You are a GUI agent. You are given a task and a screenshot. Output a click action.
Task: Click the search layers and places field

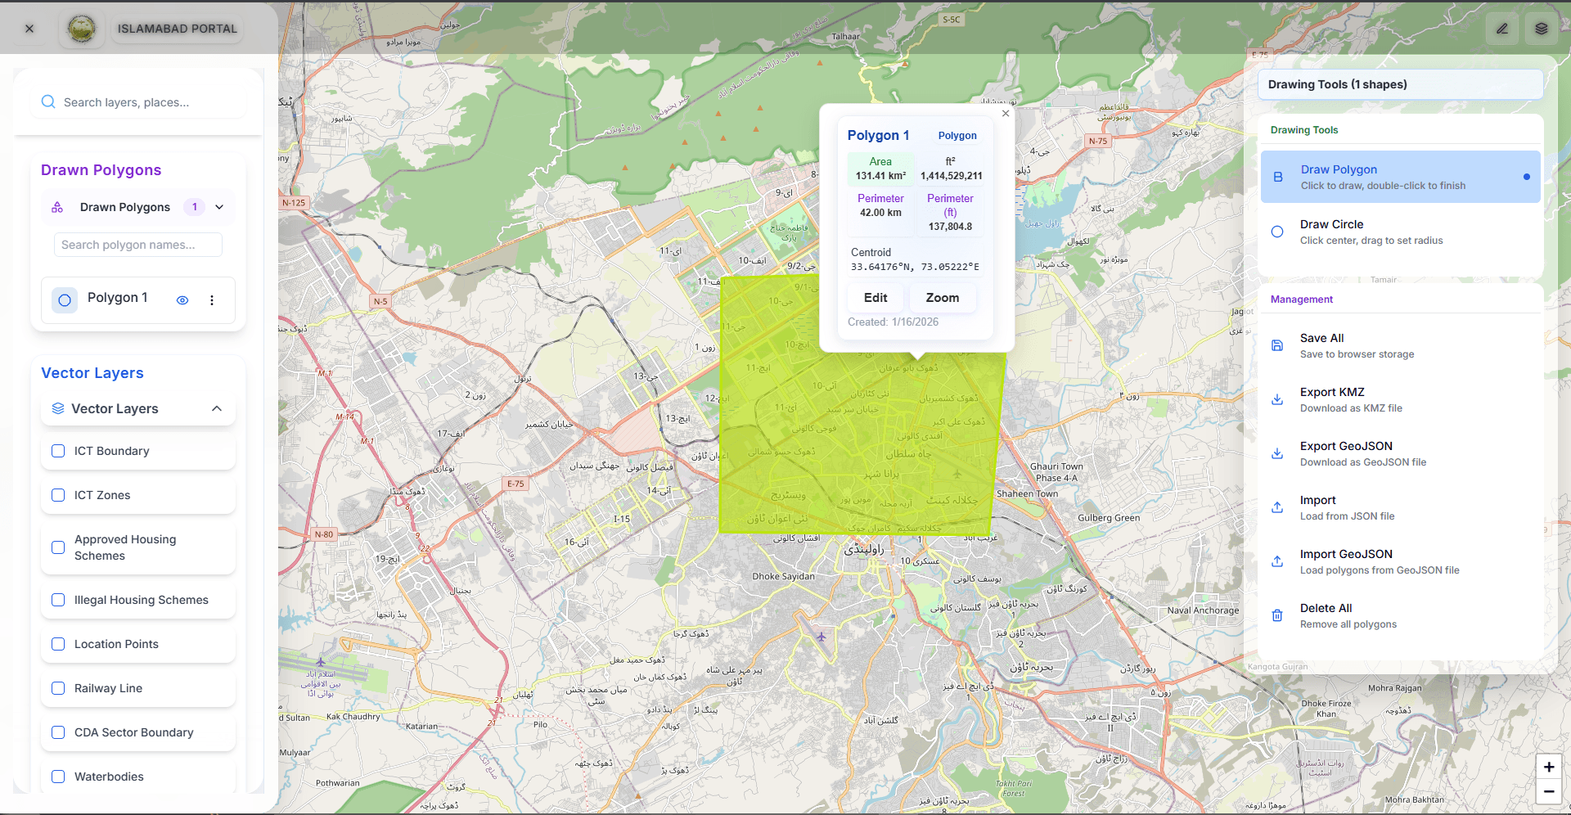click(137, 102)
